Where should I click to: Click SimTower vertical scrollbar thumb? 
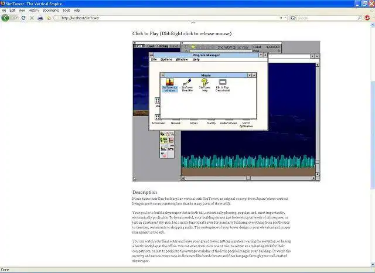click(x=318, y=162)
